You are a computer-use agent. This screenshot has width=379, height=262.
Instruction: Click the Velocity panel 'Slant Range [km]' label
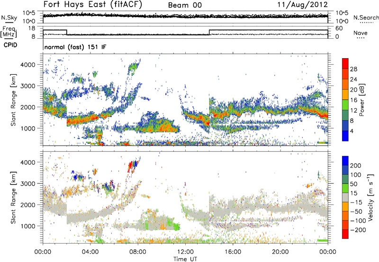(x=13, y=198)
